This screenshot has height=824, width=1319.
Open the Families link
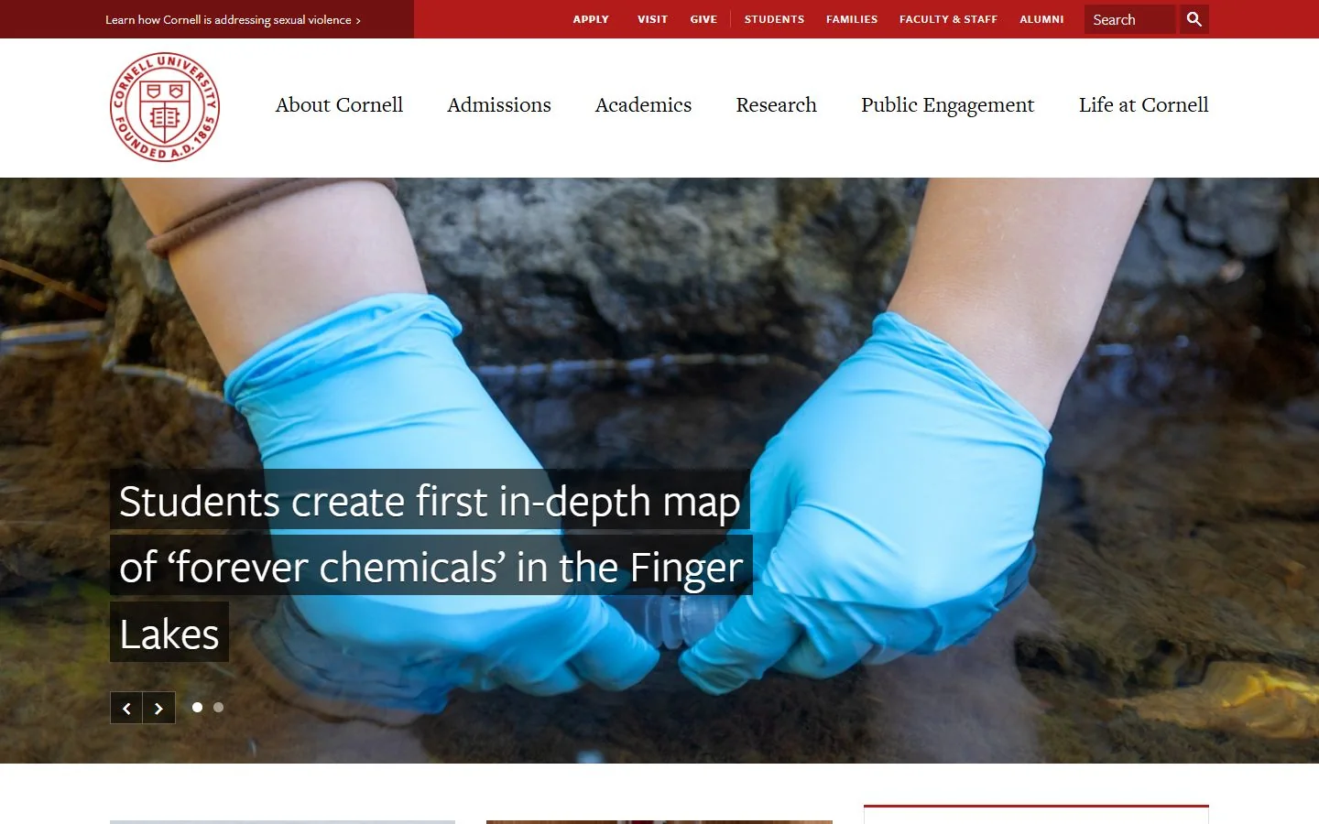[852, 19]
